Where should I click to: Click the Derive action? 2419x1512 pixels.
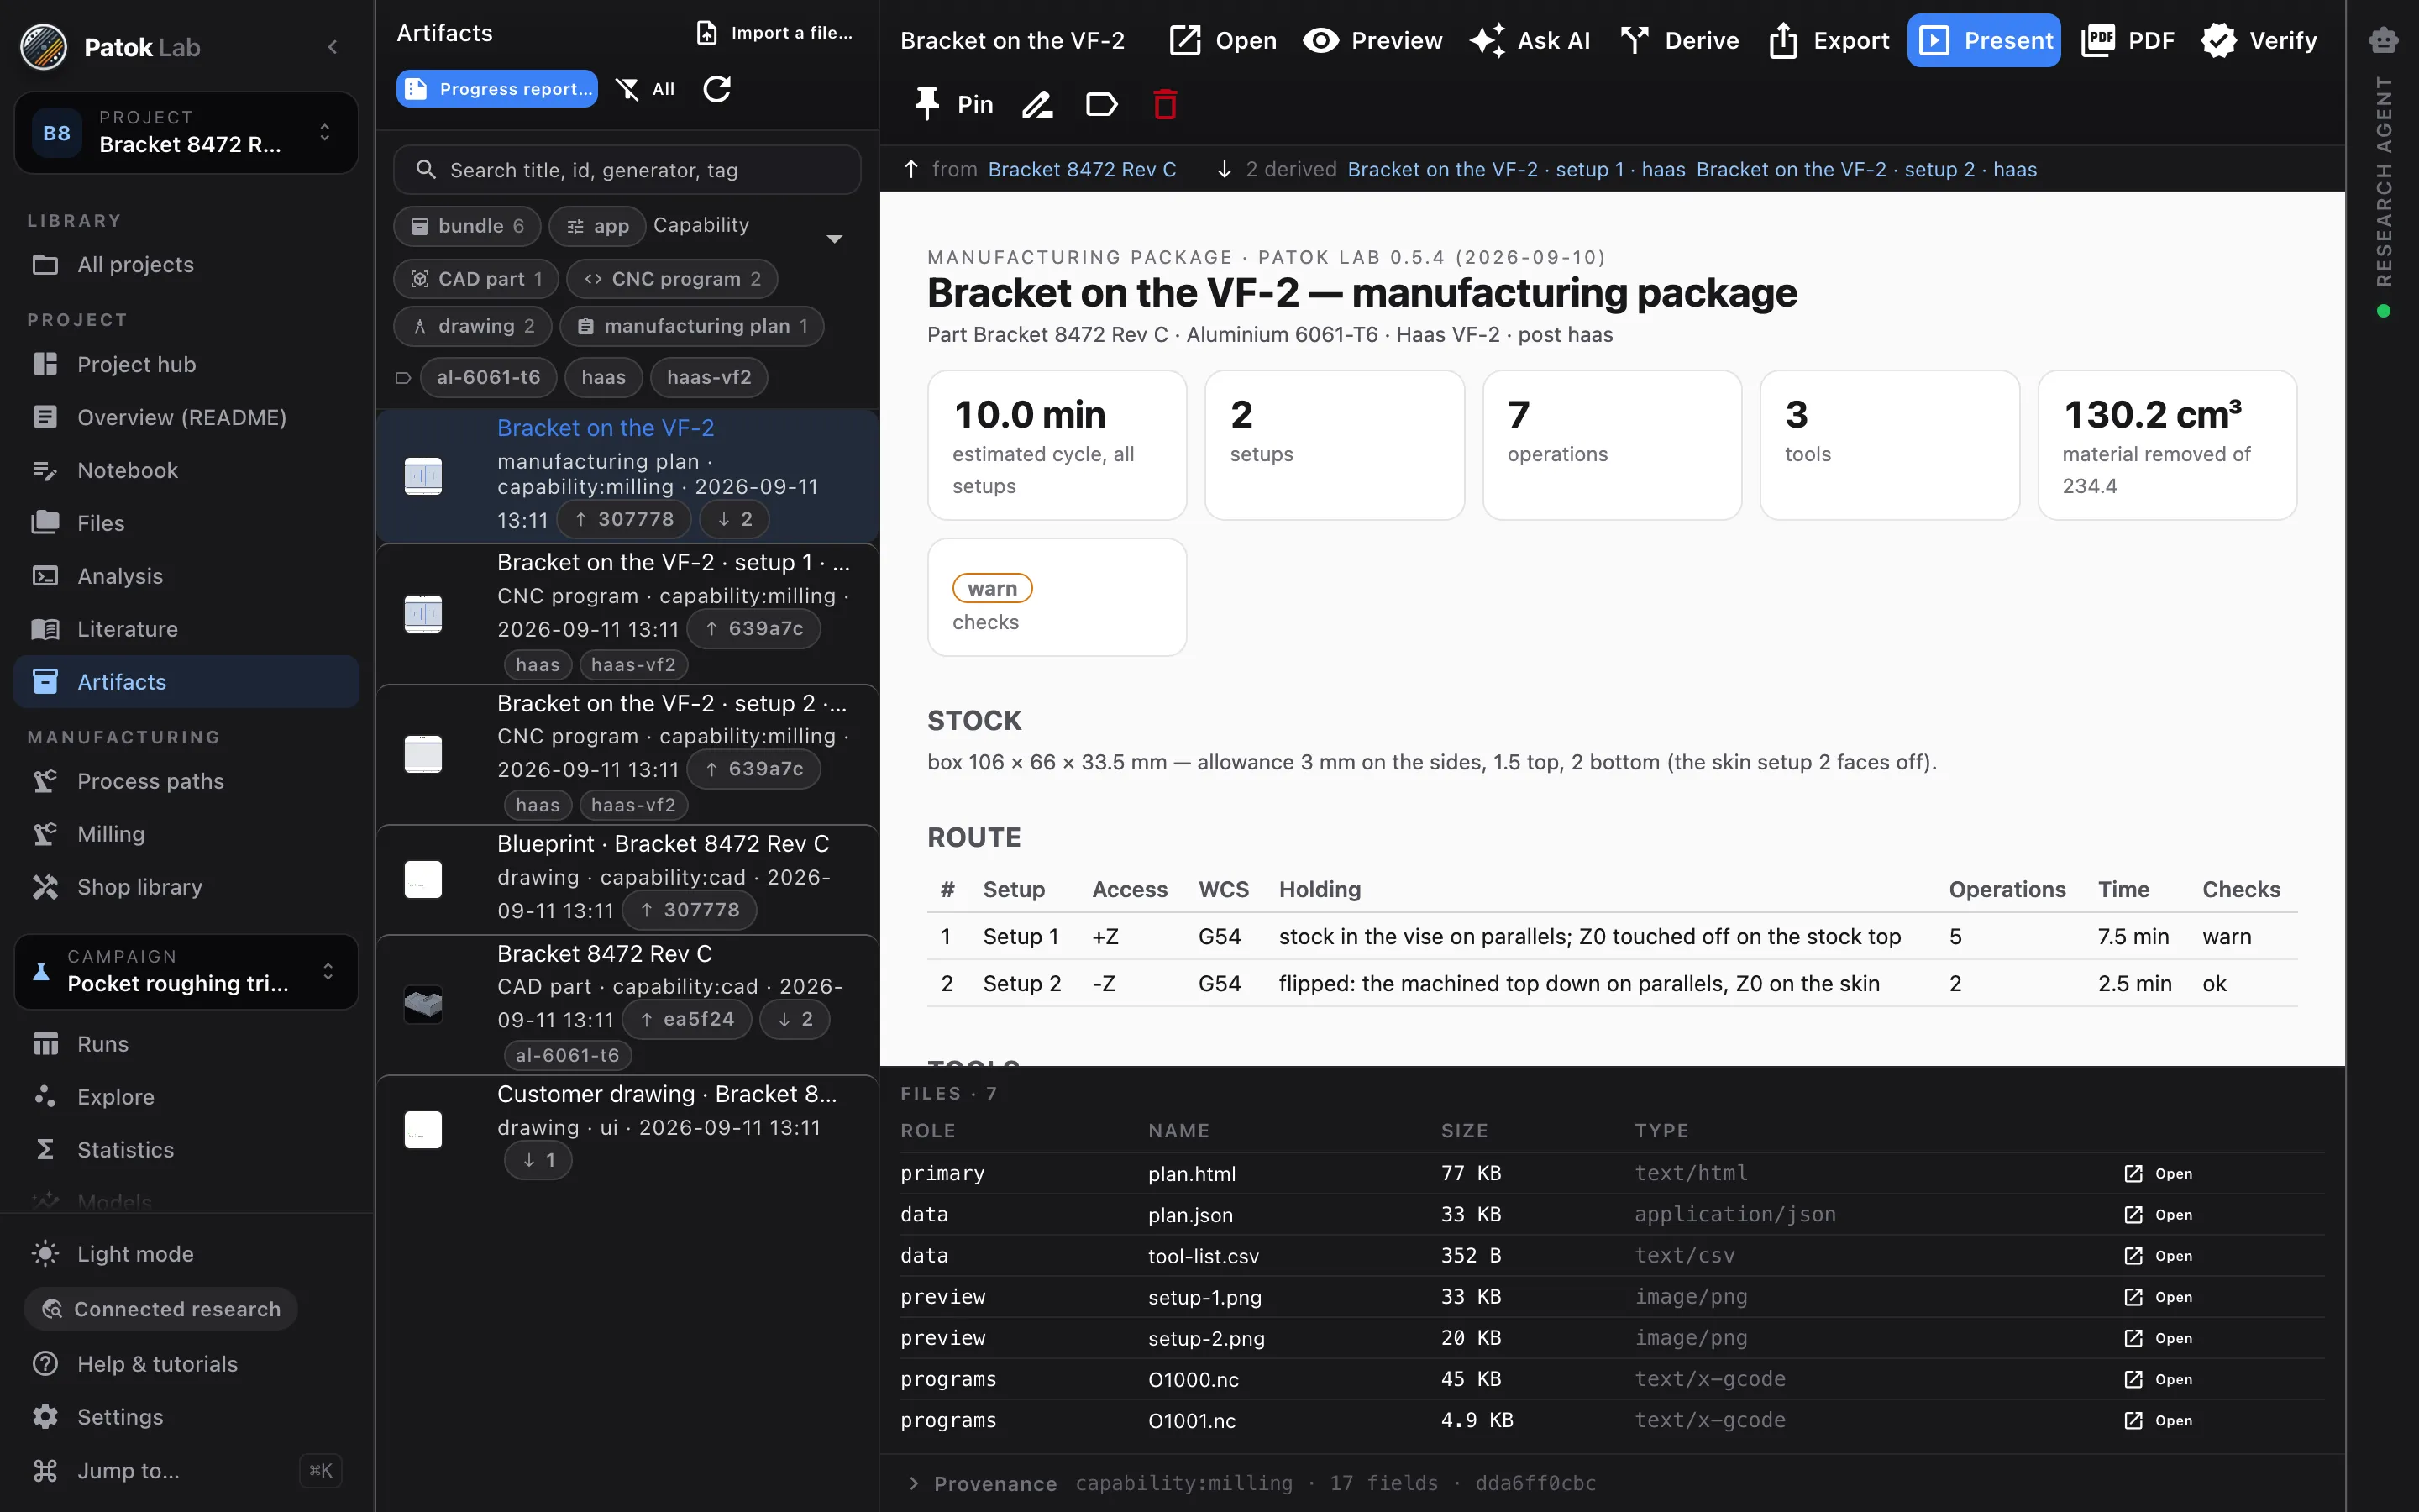click(x=1679, y=40)
